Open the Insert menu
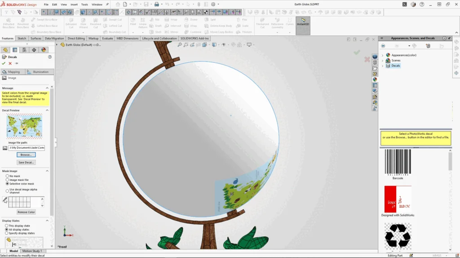 (74, 4)
